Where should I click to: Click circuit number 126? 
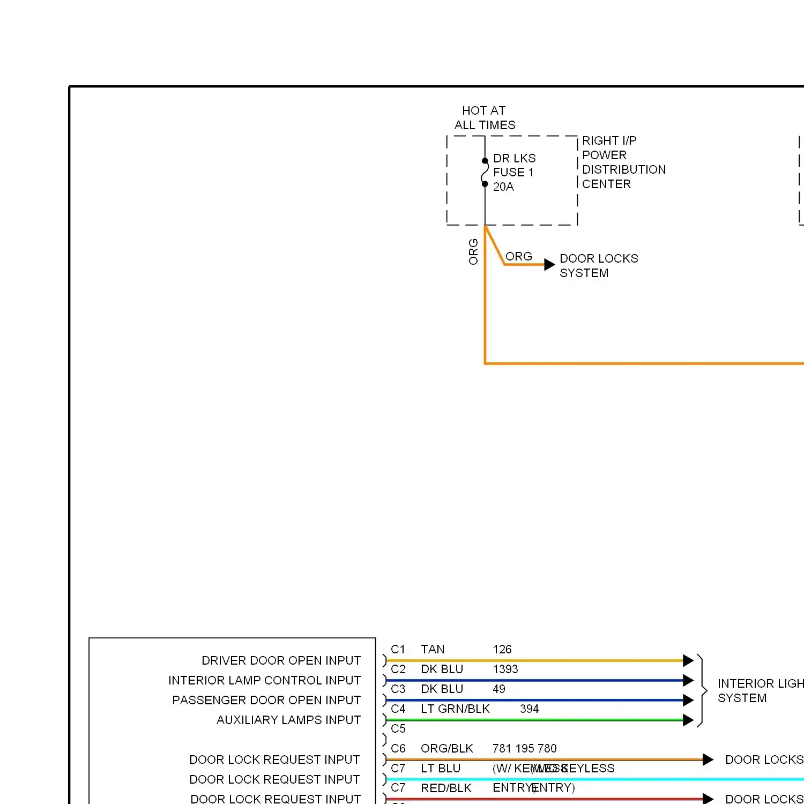[502, 650]
